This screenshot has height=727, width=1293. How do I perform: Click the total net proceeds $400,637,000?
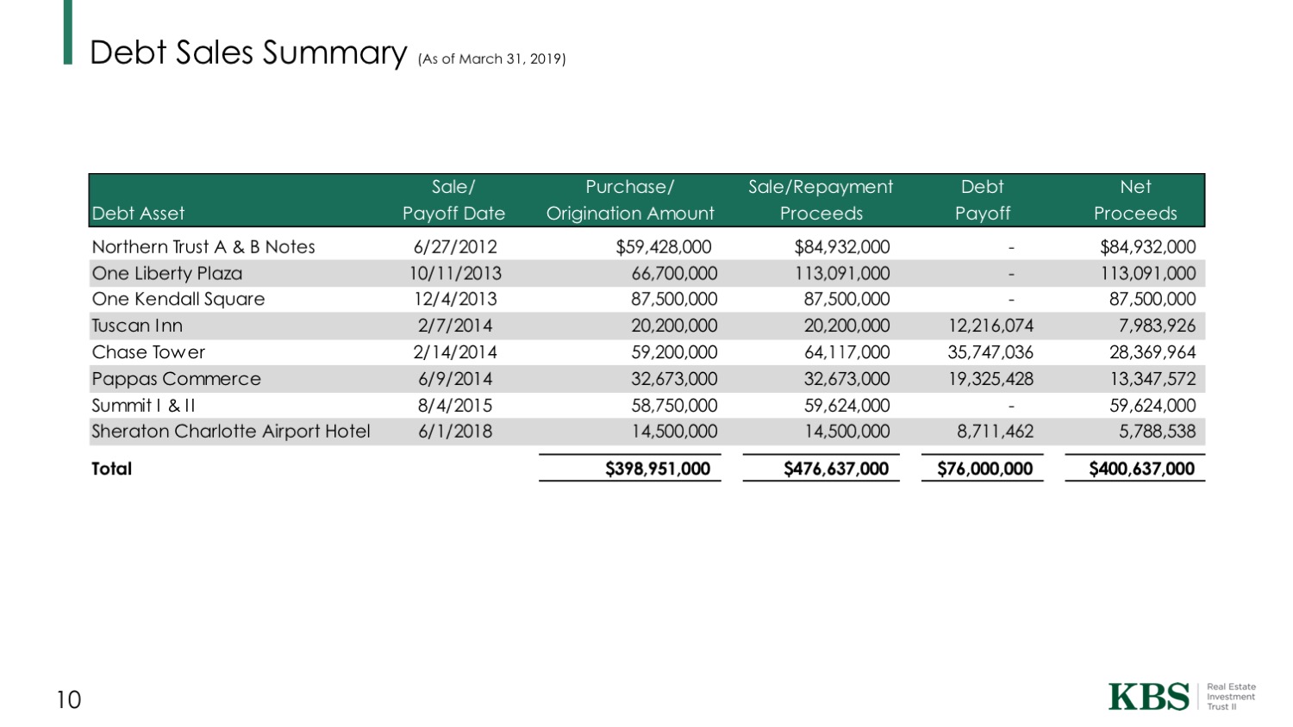(1142, 469)
